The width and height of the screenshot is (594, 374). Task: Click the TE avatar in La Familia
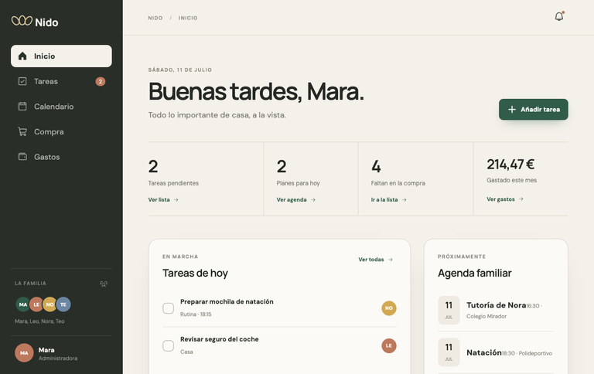tap(63, 304)
